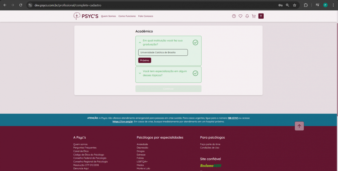Bookmark this page with star icon
Viewport: 338px width, 171px height.
pyautogui.click(x=295, y=5)
